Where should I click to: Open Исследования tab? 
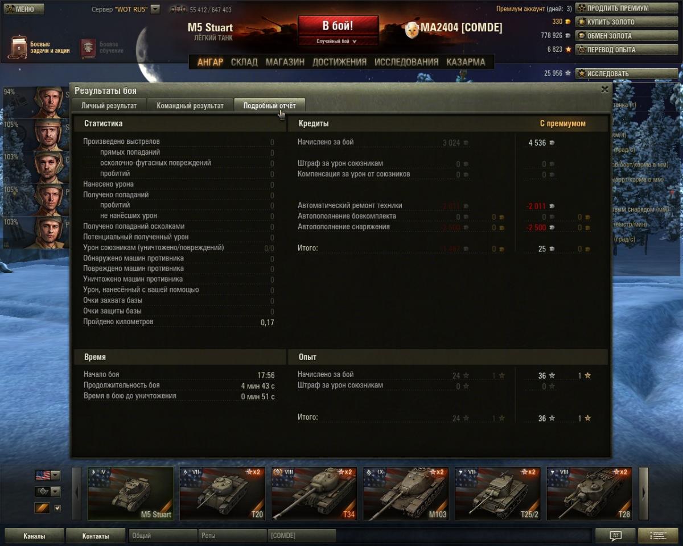point(406,62)
